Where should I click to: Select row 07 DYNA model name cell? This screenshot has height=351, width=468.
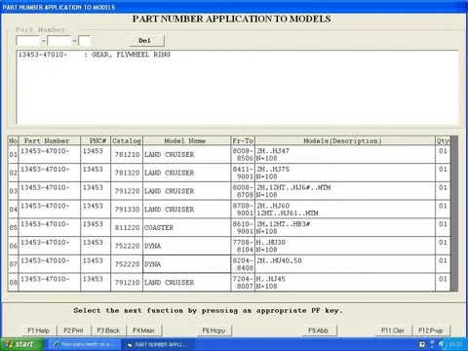point(187,264)
